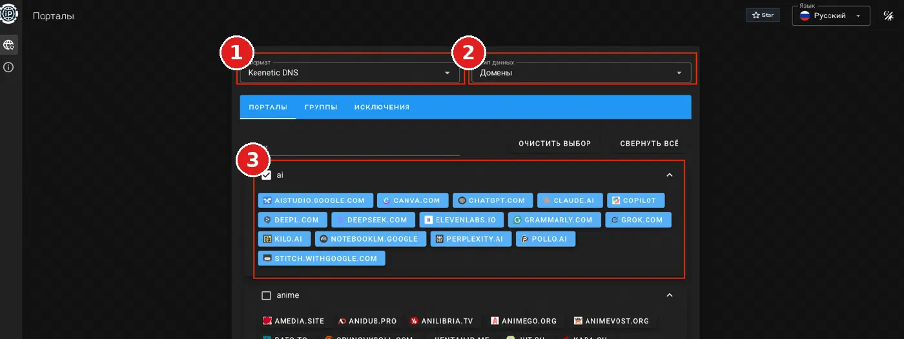Viewport: 904px width, 339px height.
Task: Select the animevost.org anime chip
Action: point(612,321)
